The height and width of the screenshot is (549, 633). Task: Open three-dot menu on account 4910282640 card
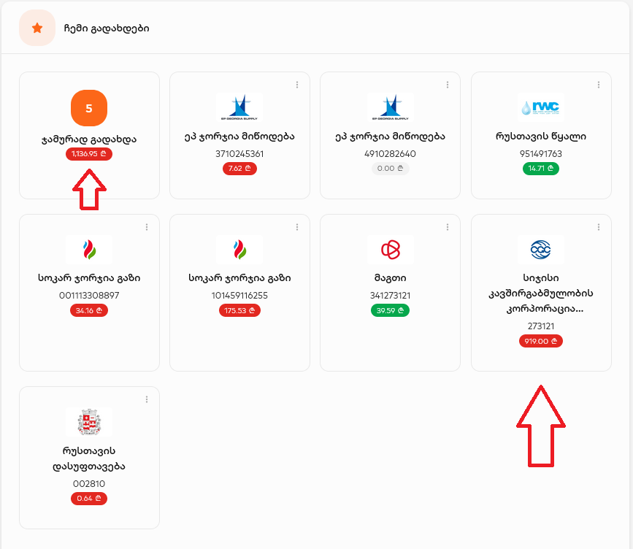tap(448, 85)
